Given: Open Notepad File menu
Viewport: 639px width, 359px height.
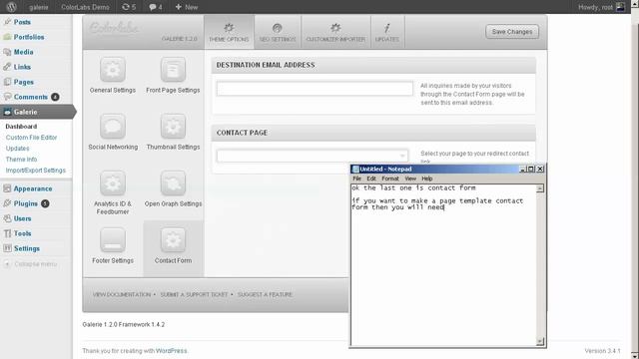Looking at the screenshot, I should pyautogui.click(x=356, y=179).
